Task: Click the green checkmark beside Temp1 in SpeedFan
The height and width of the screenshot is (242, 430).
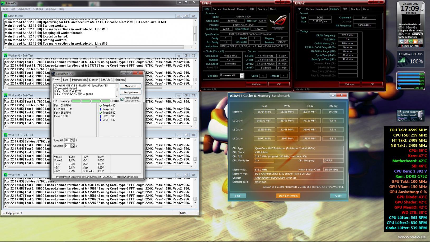Action: click(x=101, y=105)
